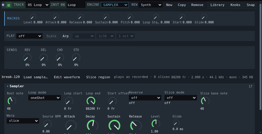Adjust the Sampler Decay envelope knob
This screenshot has width=262, height=134.
(x=92, y=125)
